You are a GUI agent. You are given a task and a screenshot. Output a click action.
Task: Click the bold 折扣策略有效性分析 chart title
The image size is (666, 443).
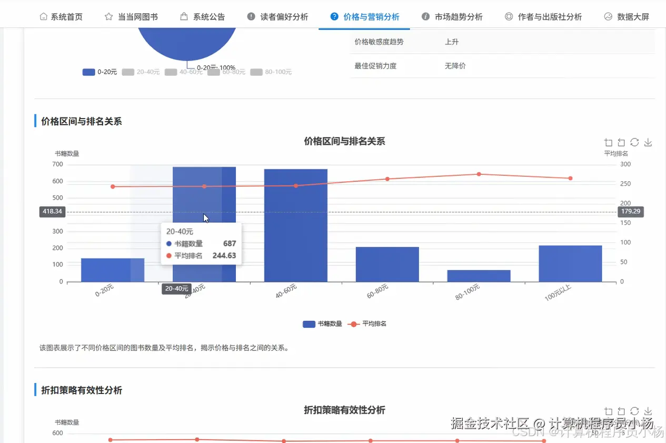345,410
